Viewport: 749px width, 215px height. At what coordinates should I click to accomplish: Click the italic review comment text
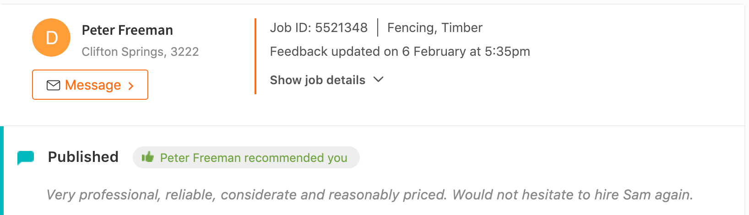[x=369, y=195]
